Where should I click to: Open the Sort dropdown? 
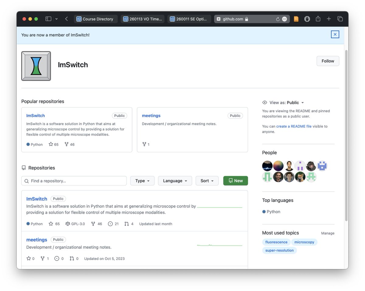pos(207,181)
